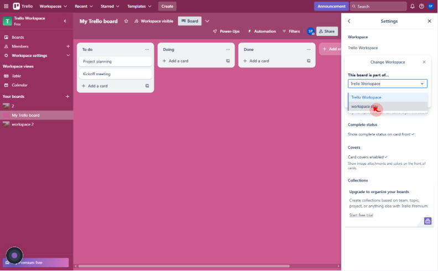Click the Create button
The image size is (438, 271).
167,6
